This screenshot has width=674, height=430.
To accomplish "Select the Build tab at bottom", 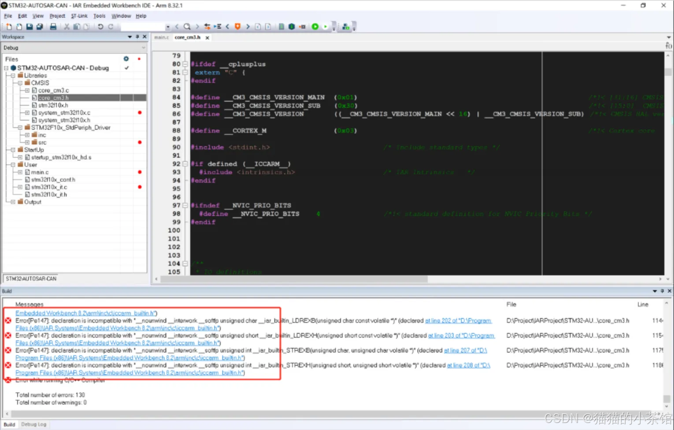I will click(9, 424).
